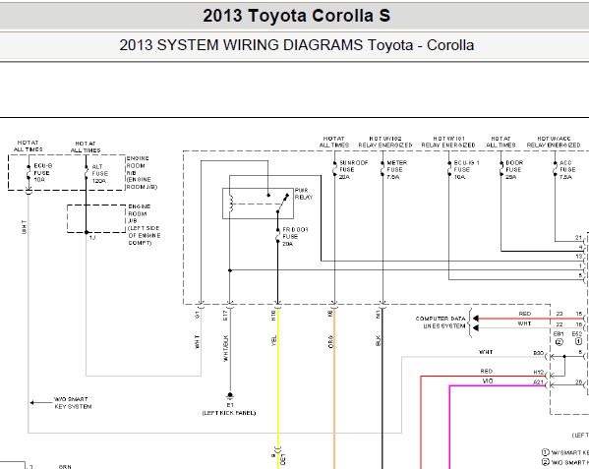Click the BLK wire color label
The image size is (589, 469).
379,341
